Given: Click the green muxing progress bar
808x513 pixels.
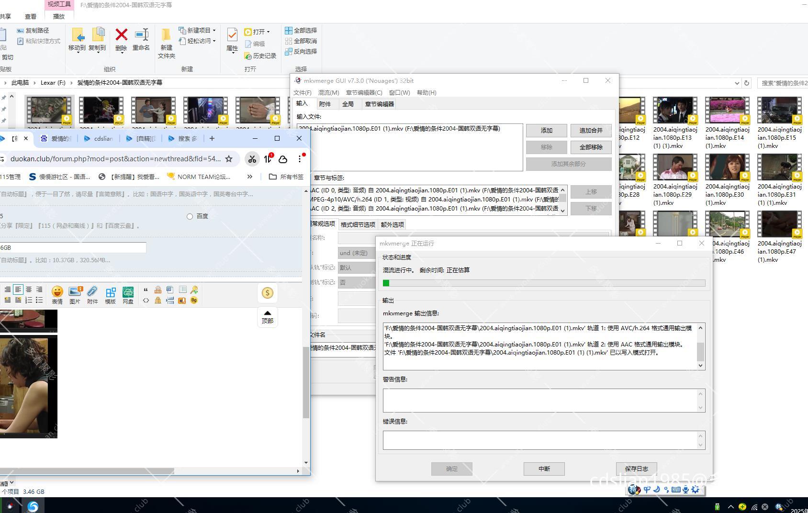Looking at the screenshot, I should click(x=544, y=283).
